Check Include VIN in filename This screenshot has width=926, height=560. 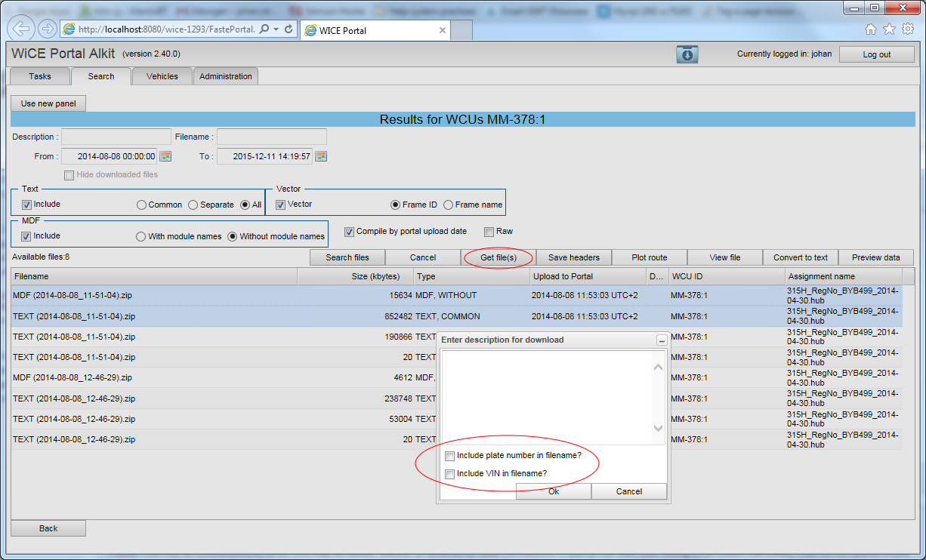coord(450,474)
